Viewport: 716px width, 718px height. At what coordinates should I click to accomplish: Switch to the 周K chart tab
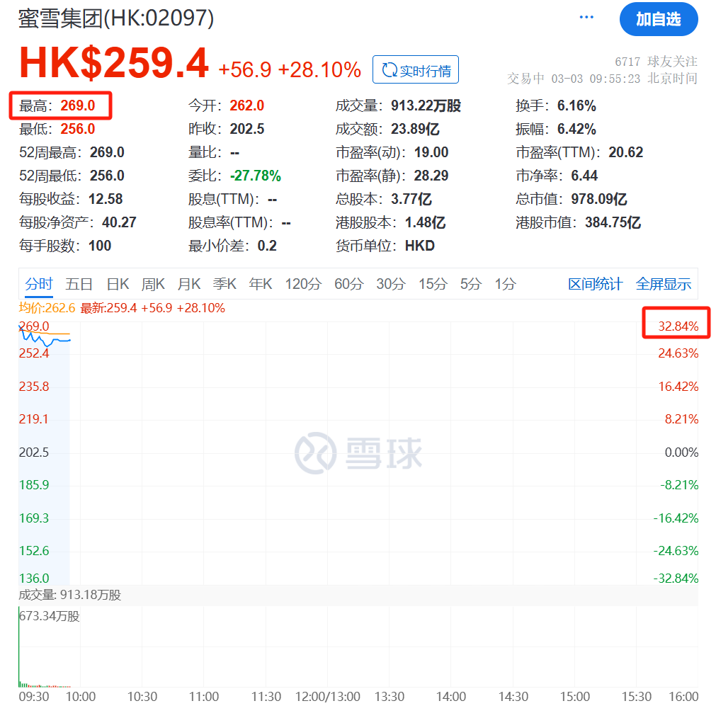tap(153, 284)
